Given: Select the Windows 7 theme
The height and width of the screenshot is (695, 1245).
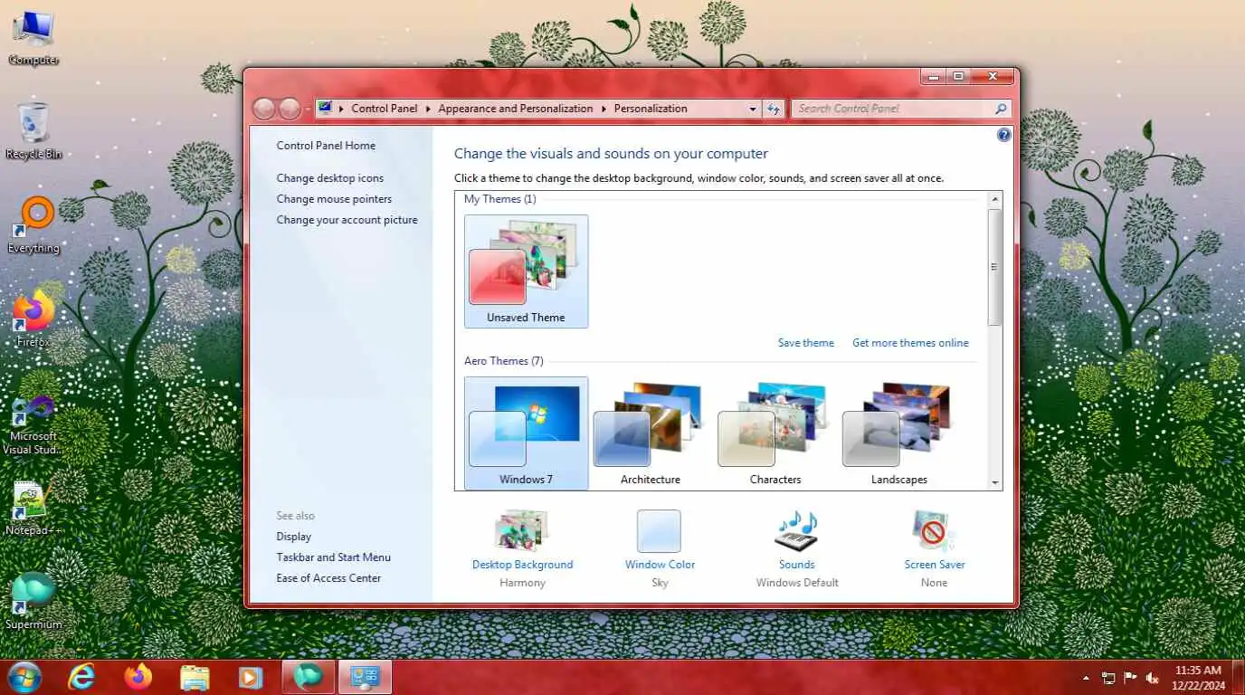Looking at the screenshot, I should 526,433.
